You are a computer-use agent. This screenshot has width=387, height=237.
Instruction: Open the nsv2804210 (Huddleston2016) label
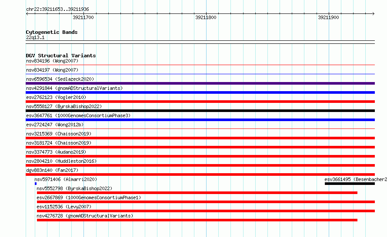tap(61, 161)
